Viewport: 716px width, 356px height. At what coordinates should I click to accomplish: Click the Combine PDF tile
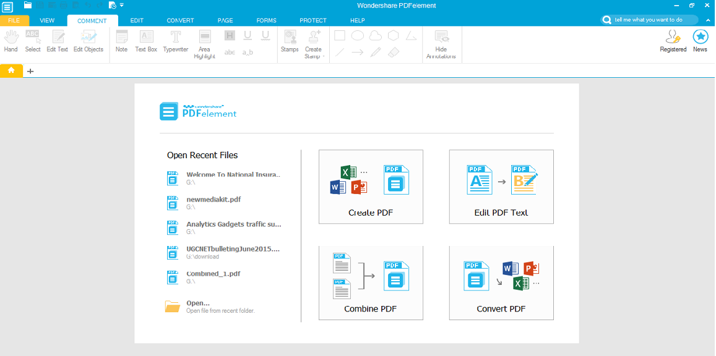point(371,283)
